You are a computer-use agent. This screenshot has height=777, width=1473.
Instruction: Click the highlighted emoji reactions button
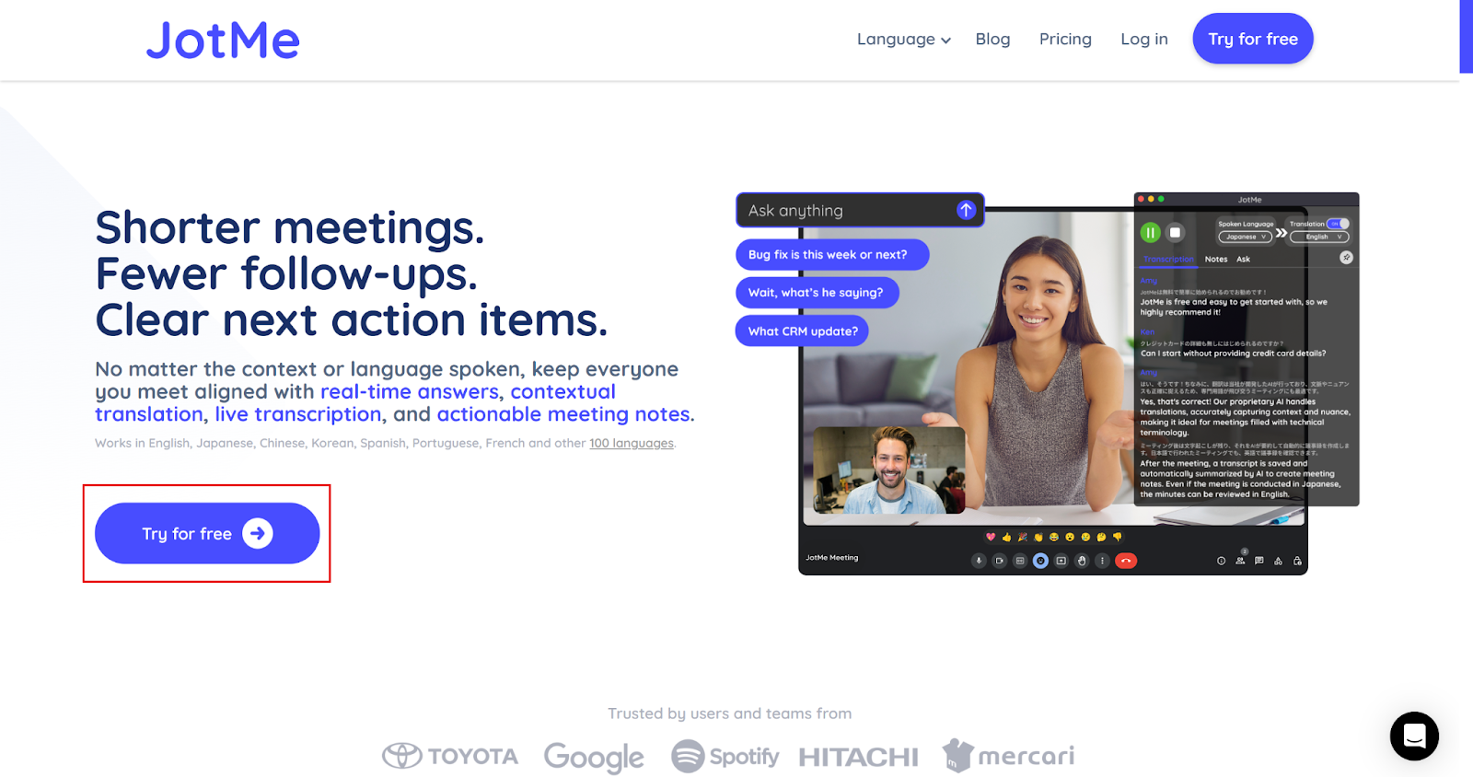1040,561
